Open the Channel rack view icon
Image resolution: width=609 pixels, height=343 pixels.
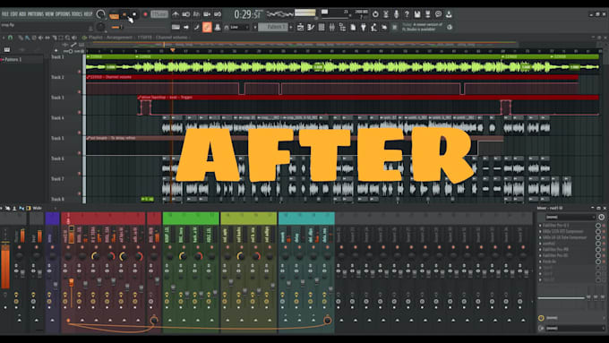[322, 27]
